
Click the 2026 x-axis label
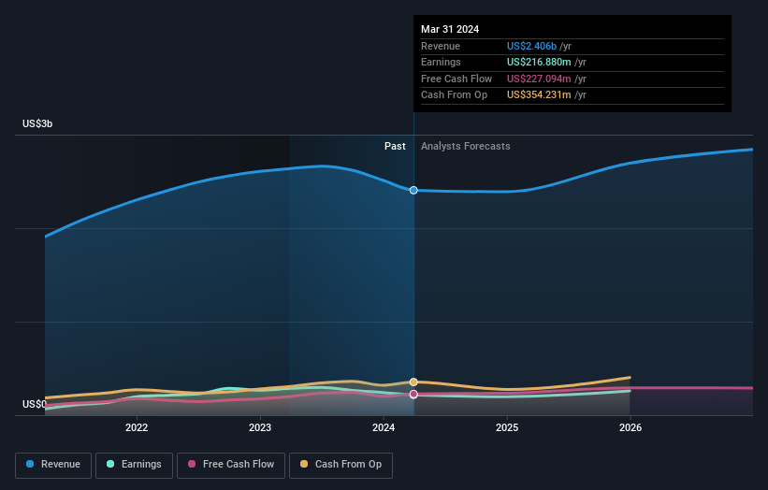pos(630,427)
